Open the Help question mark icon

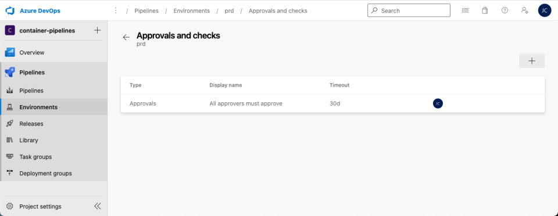[x=505, y=10]
